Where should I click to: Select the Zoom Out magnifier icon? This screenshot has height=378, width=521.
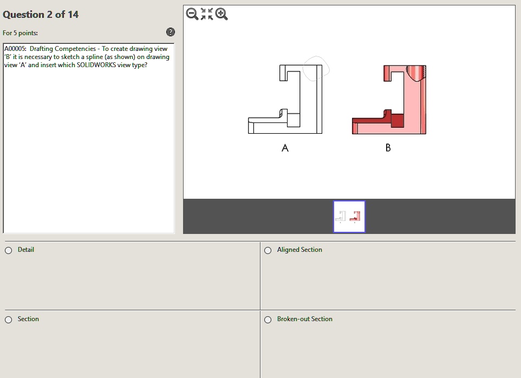click(191, 14)
